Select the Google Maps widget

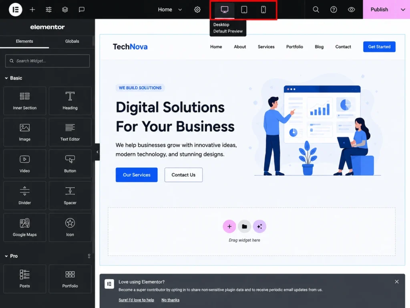[24, 227]
